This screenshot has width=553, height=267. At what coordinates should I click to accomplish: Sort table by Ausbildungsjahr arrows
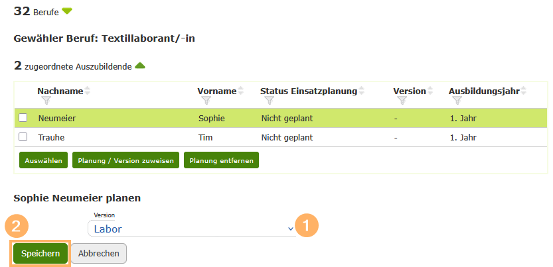524,91
